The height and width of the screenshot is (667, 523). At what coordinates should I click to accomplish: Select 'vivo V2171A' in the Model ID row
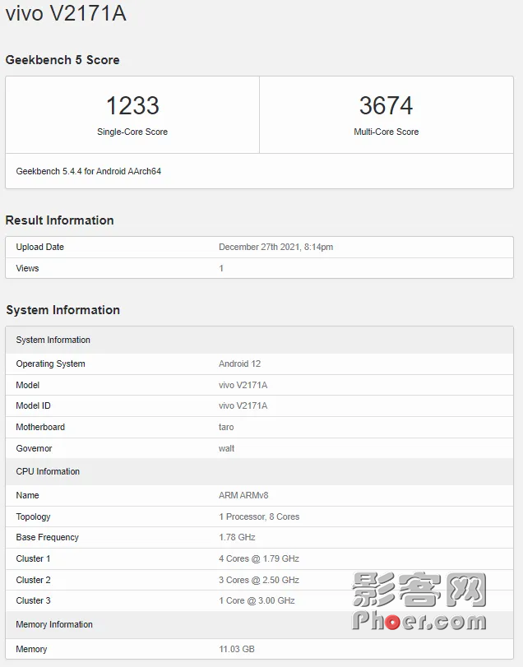pos(243,405)
